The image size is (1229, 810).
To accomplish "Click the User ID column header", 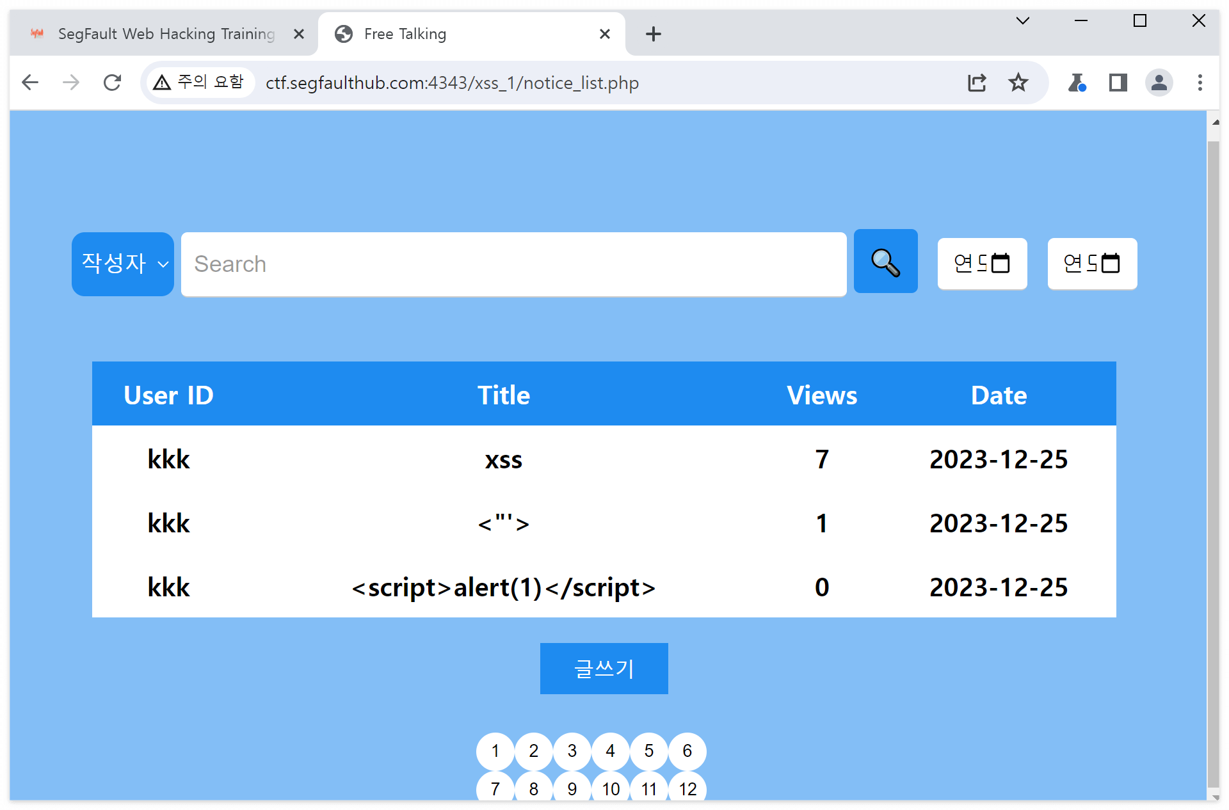I will 168,395.
